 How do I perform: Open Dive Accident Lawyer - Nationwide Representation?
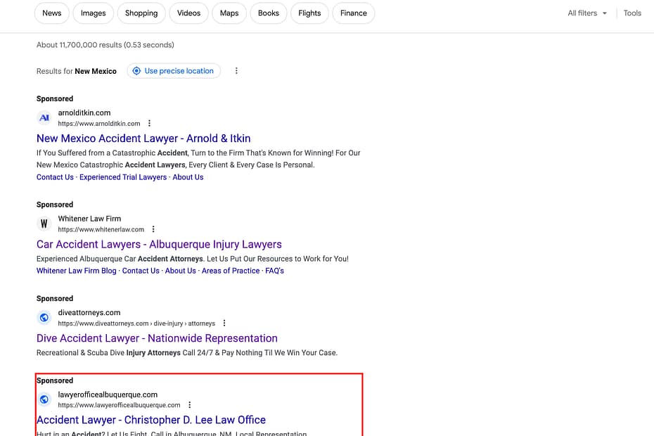(157, 338)
